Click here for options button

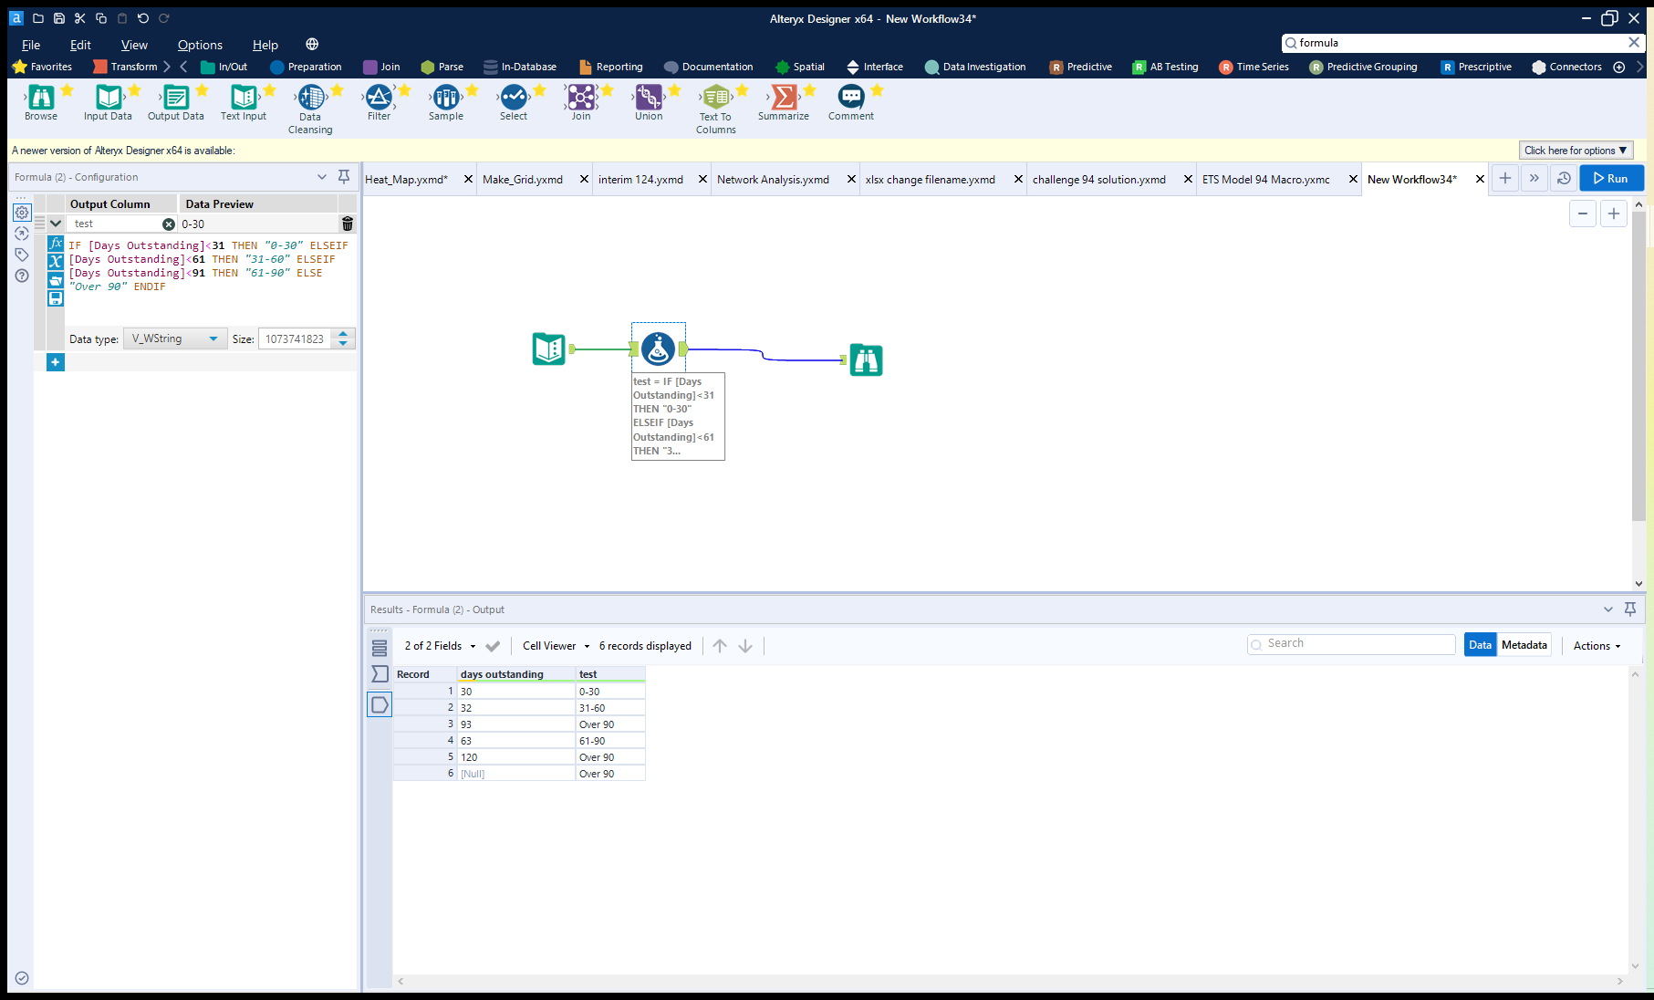pos(1576,151)
